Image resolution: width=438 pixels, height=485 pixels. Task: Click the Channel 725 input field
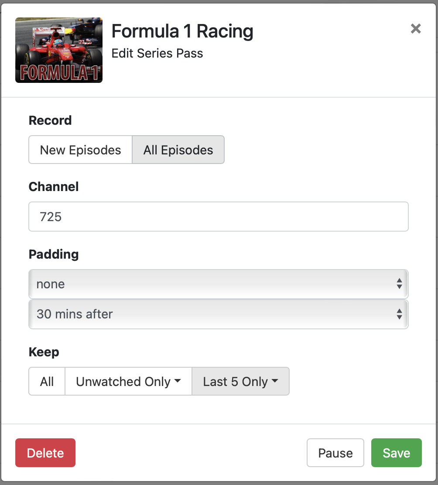click(x=218, y=217)
